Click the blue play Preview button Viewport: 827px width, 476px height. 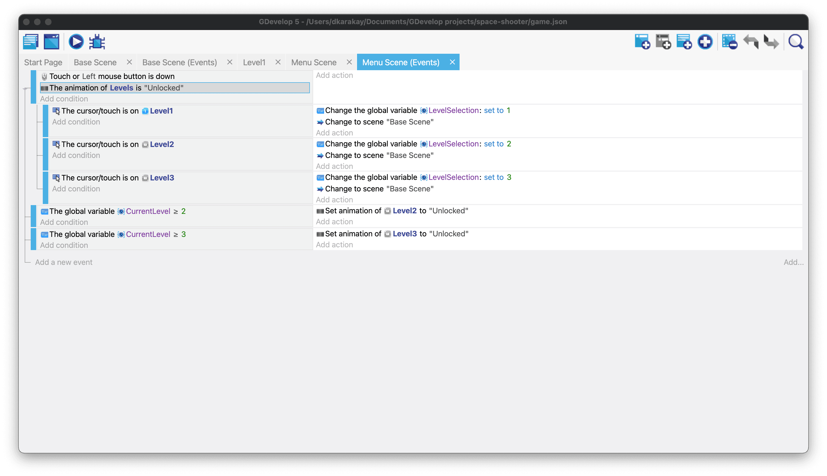(x=76, y=42)
